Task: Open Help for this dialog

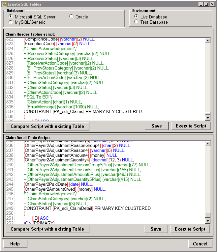Action: (x=15, y=244)
